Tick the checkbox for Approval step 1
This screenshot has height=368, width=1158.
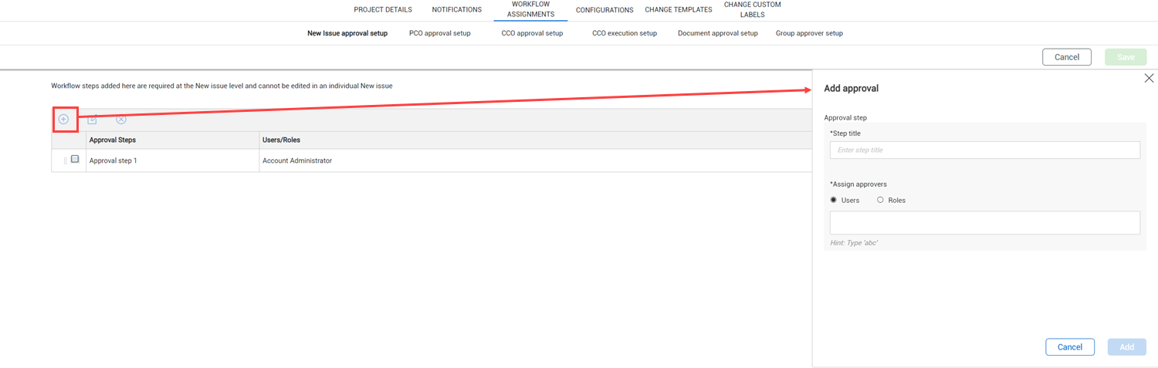[75, 159]
